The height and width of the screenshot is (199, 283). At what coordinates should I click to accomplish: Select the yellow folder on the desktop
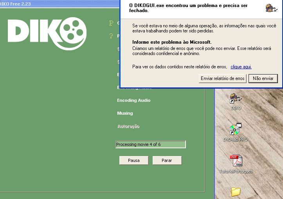pyautogui.click(x=236, y=192)
